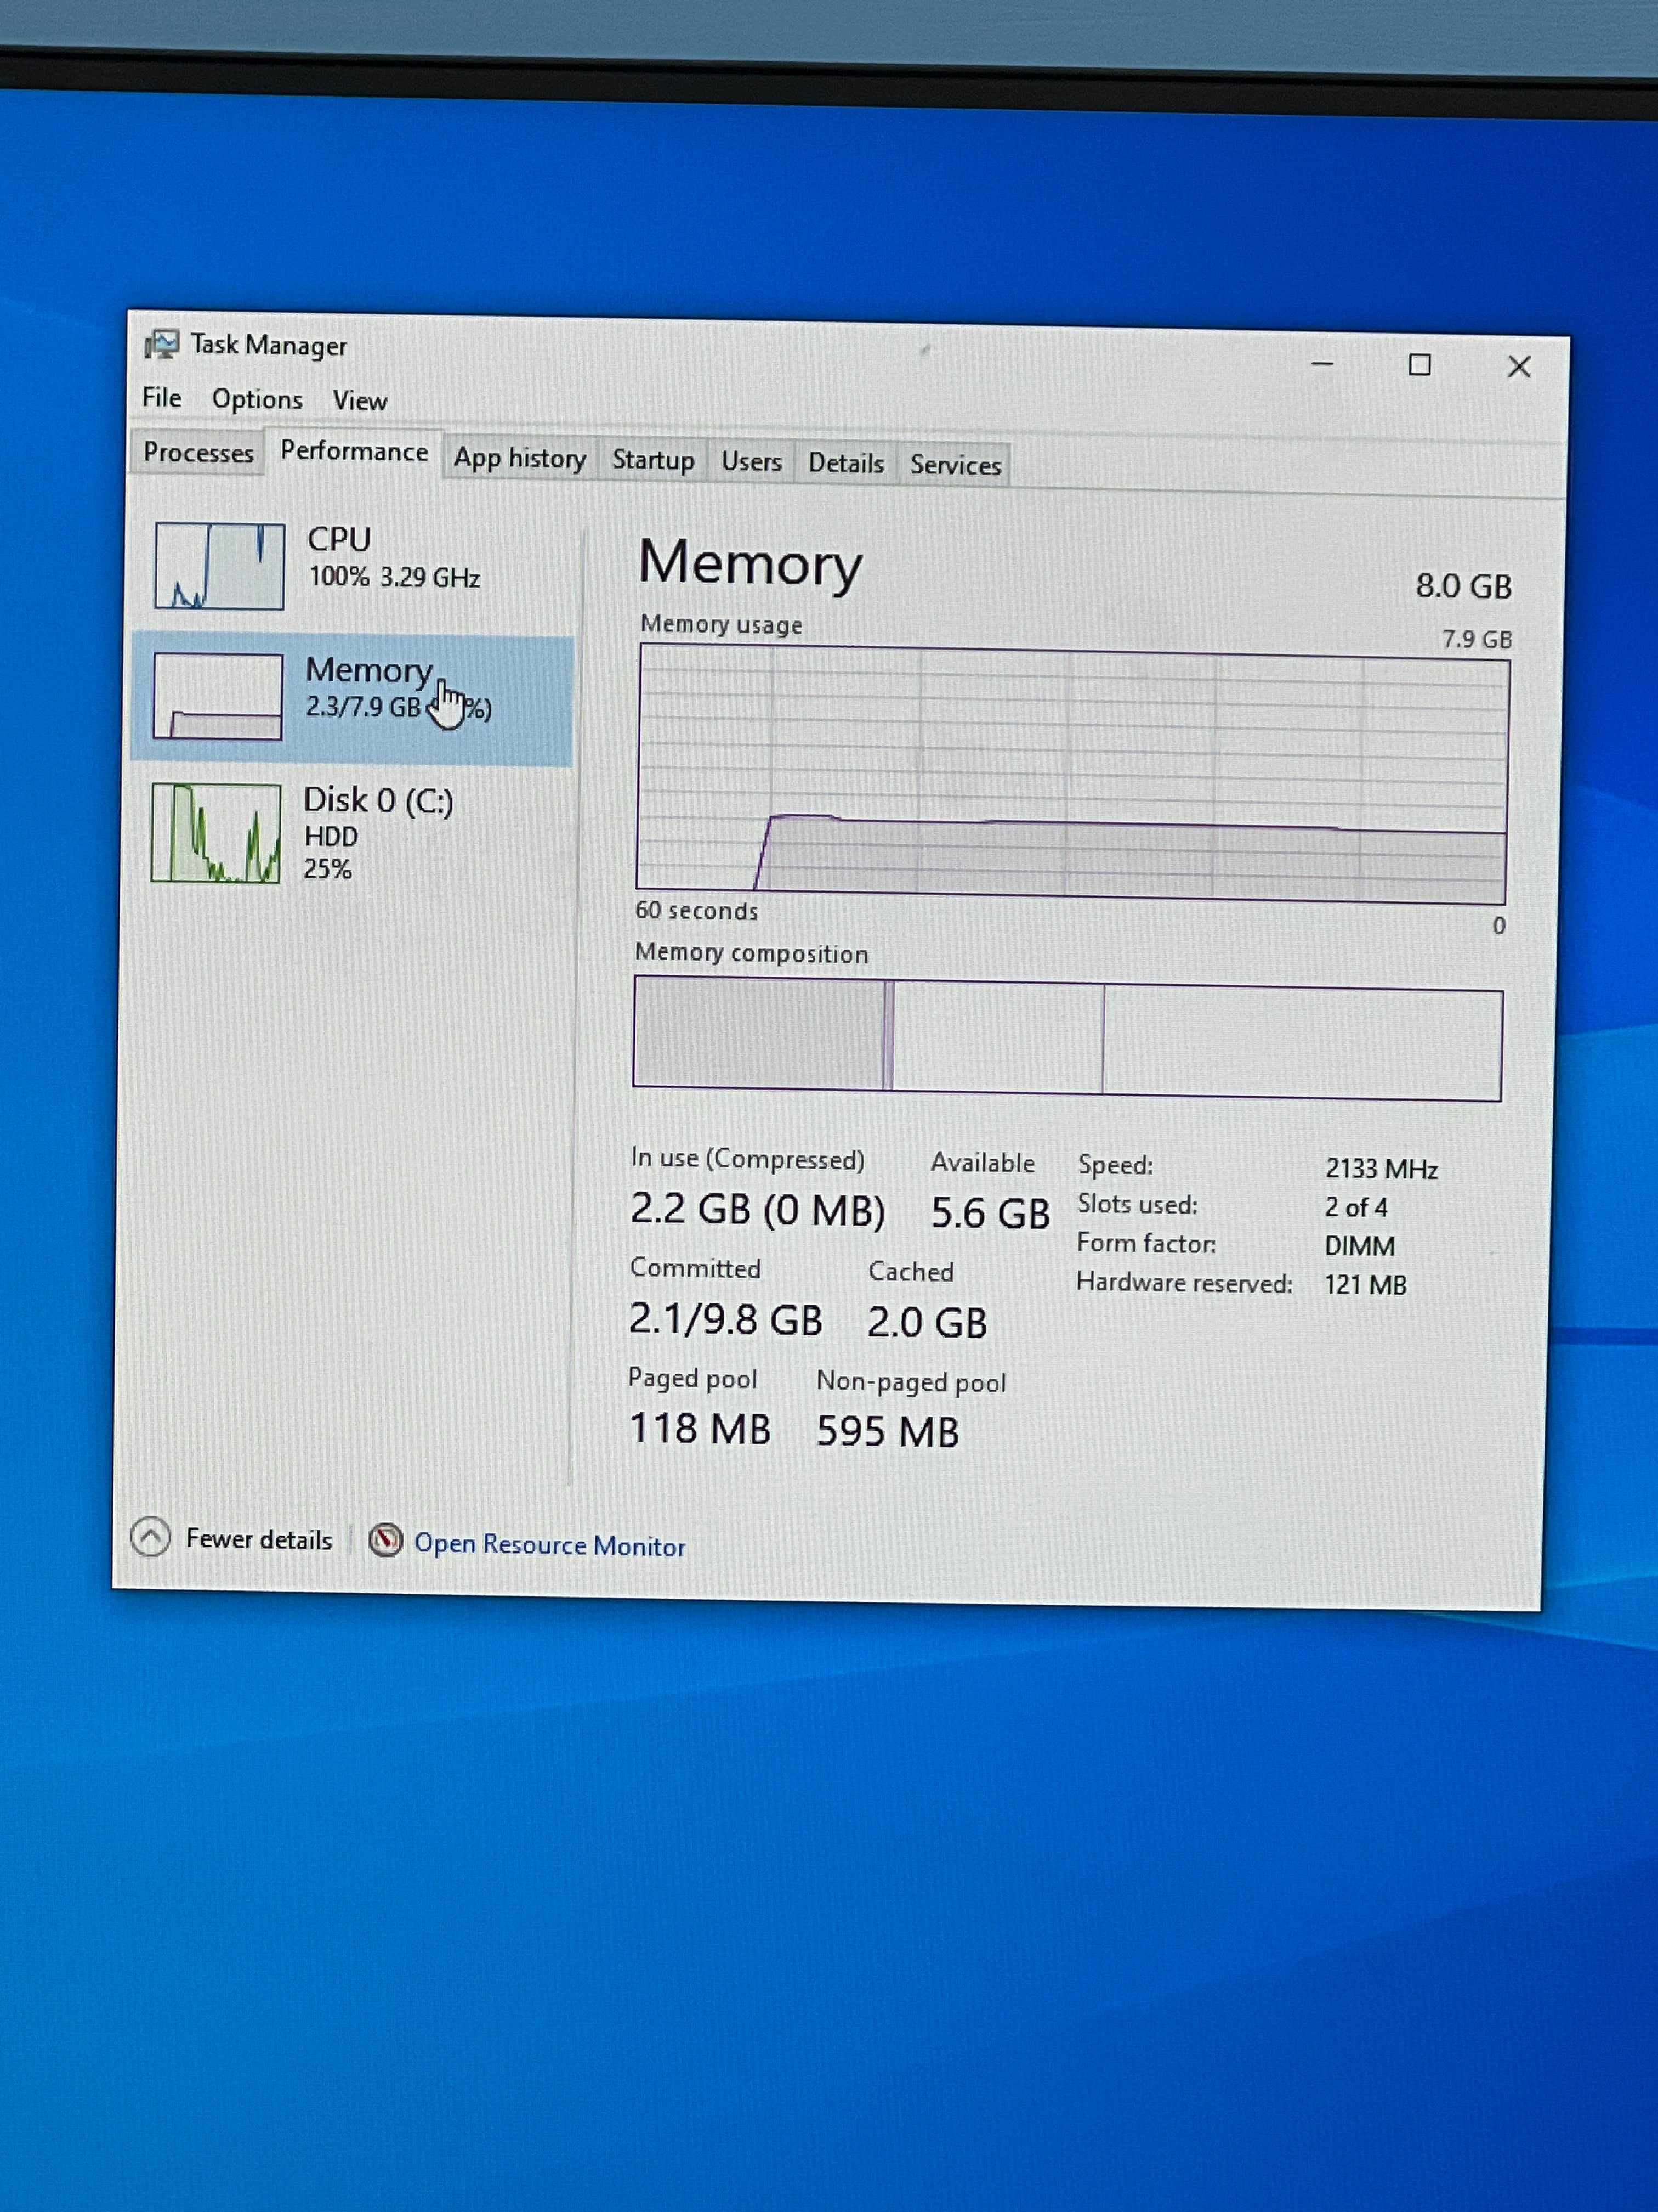Switch to the App history tab
This screenshot has height=2212, width=1658.
520,458
